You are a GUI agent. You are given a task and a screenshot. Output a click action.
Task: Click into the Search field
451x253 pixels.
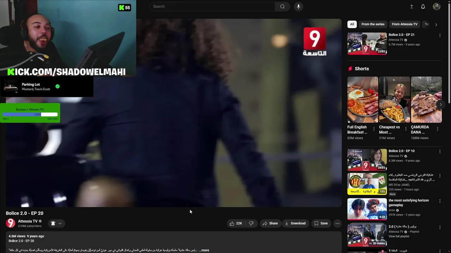212,6
